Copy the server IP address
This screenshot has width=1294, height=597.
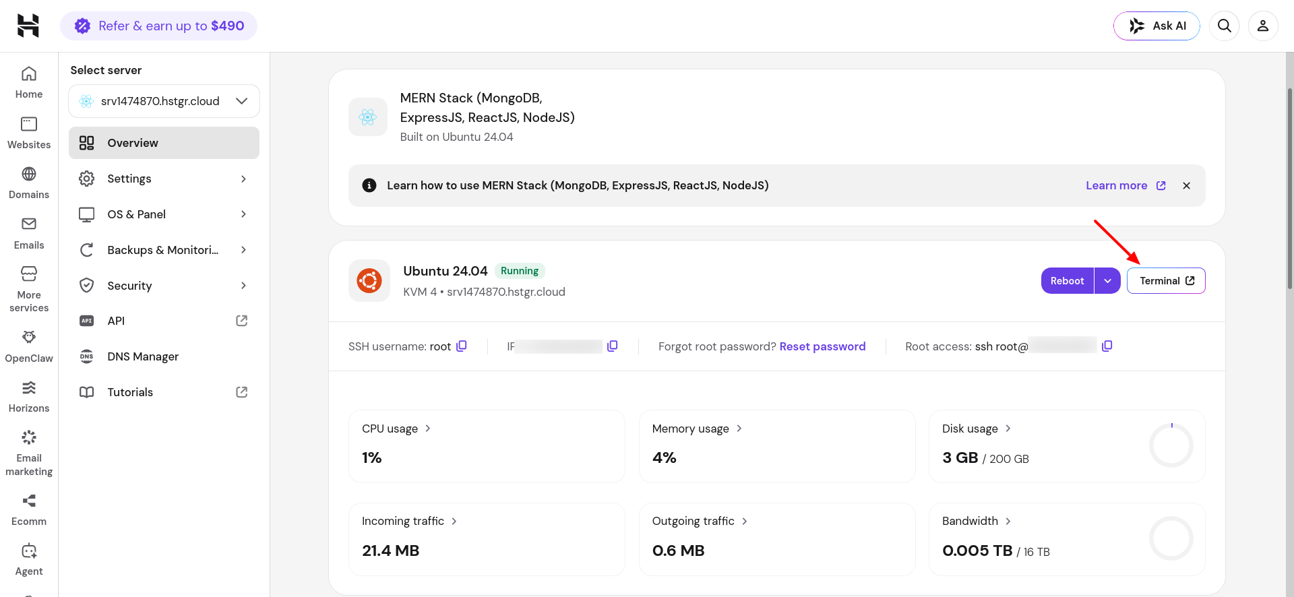(x=612, y=346)
